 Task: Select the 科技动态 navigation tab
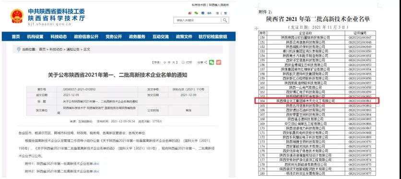59,36
